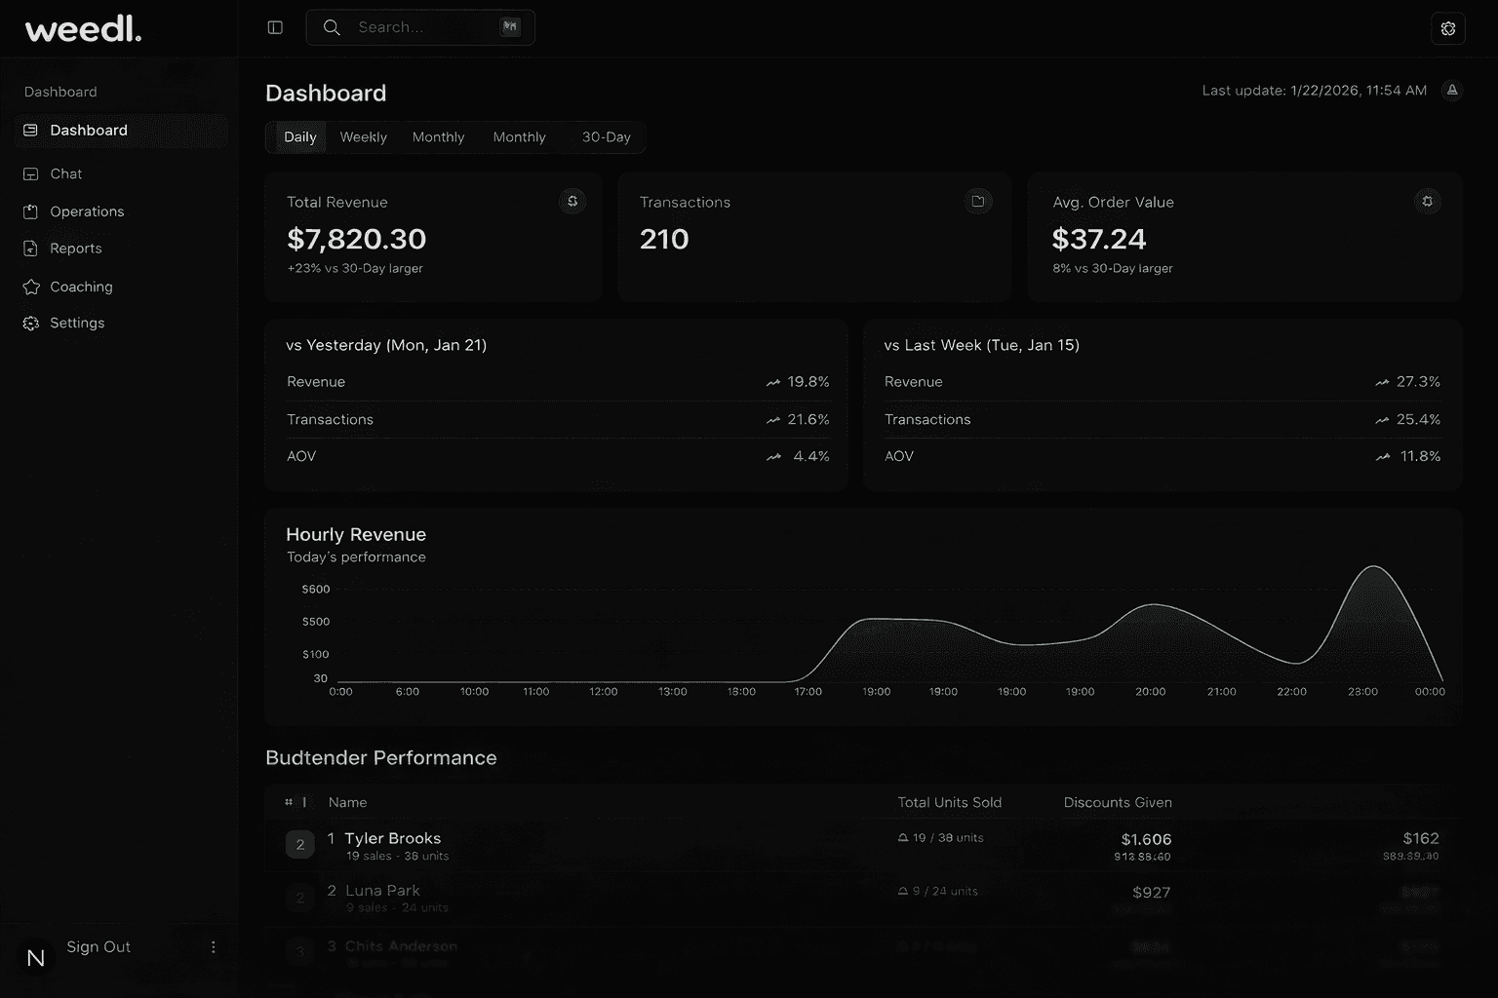Switch to the Weekly tab
This screenshot has width=1498, height=998.
(x=362, y=136)
